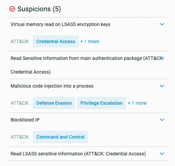
Task: Expand the Virtual memory read on LSASS chevron
Action: (162, 24)
